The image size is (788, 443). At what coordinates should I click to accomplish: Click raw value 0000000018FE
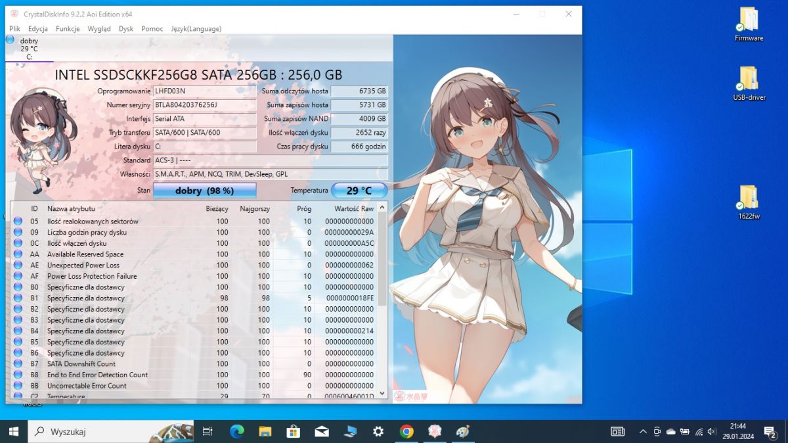tap(349, 298)
